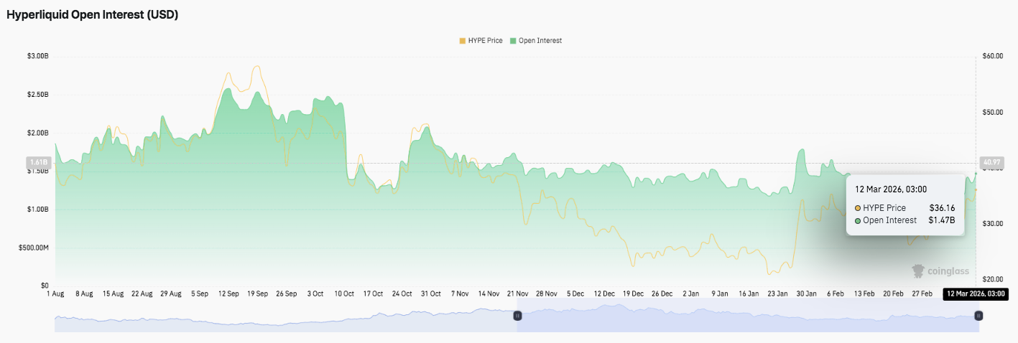Click the 40.97 right axis marker label
Viewport: 1018px width, 343px height.
point(991,163)
